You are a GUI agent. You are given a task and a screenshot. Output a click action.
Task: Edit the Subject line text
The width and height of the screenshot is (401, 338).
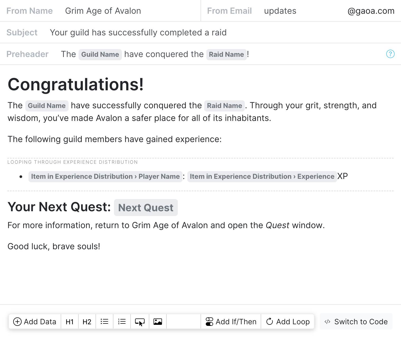tap(138, 32)
